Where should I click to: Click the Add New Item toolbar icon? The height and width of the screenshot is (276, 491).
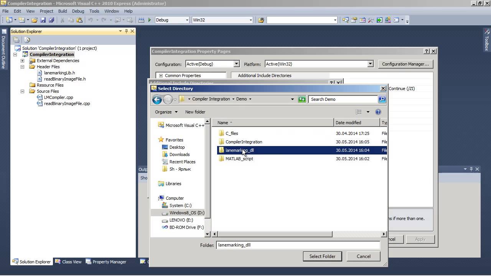22,20
